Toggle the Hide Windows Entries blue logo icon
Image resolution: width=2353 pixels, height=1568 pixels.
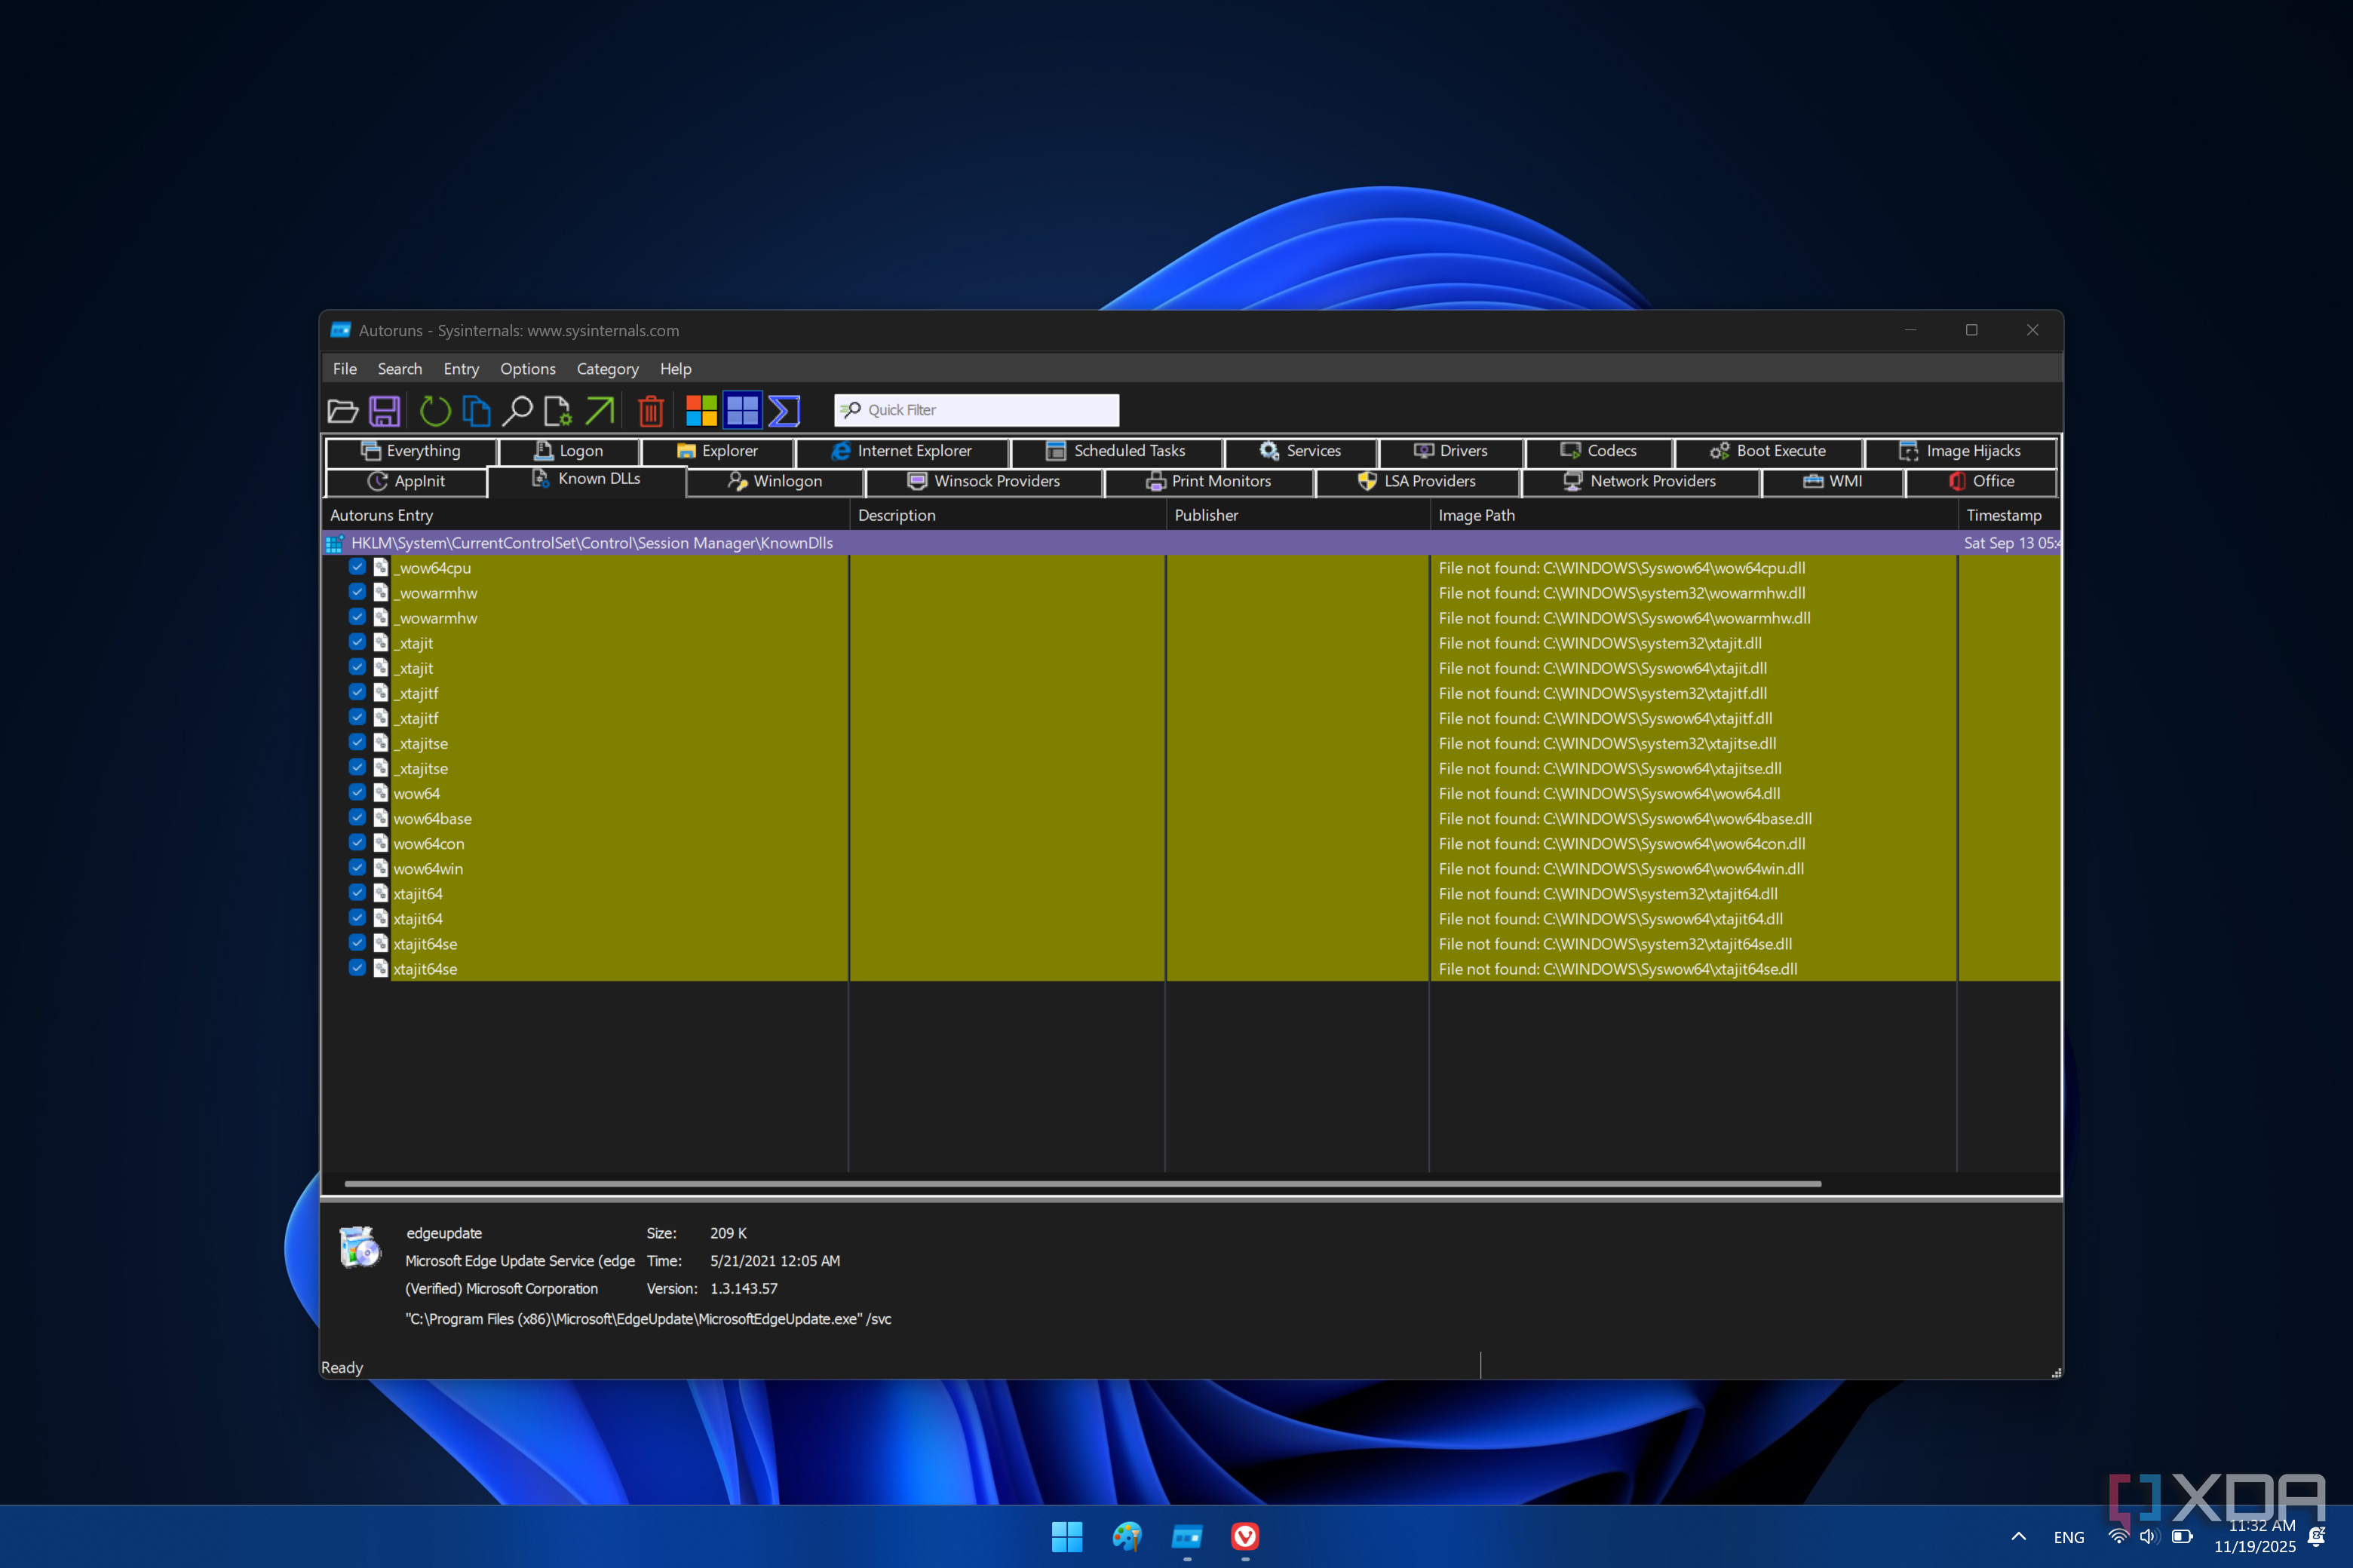[742, 410]
